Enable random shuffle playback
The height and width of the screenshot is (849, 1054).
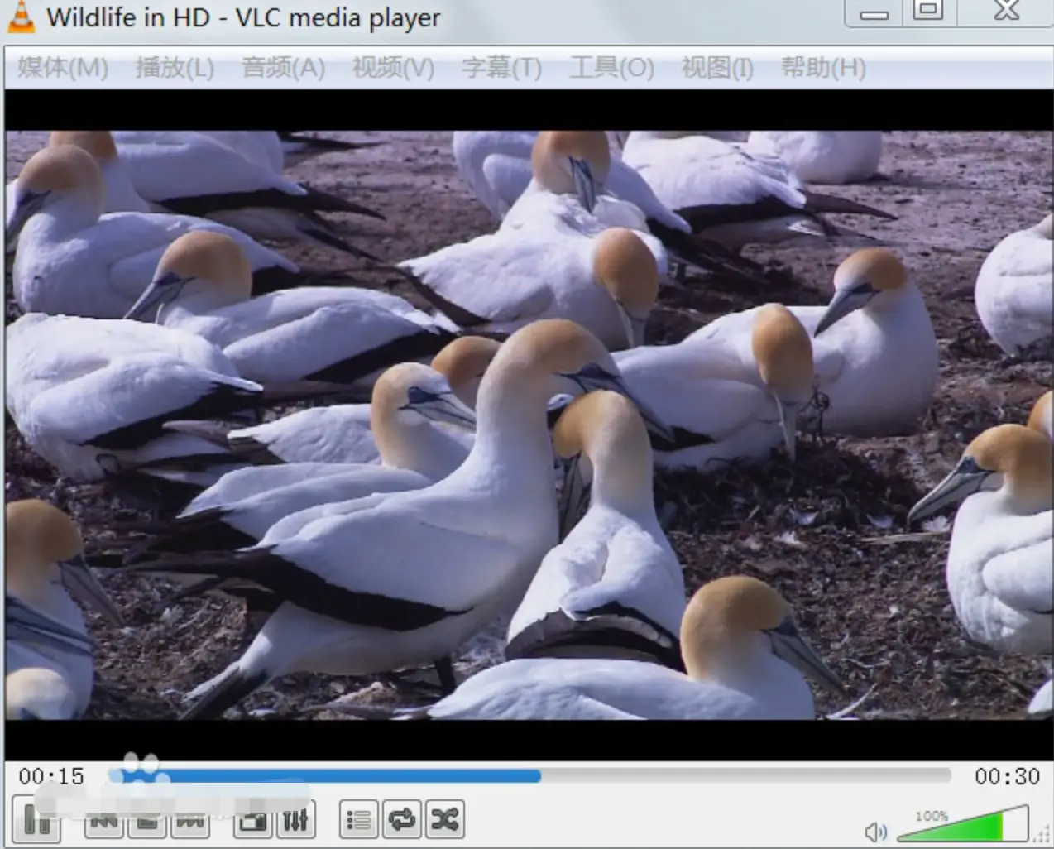pyautogui.click(x=445, y=820)
